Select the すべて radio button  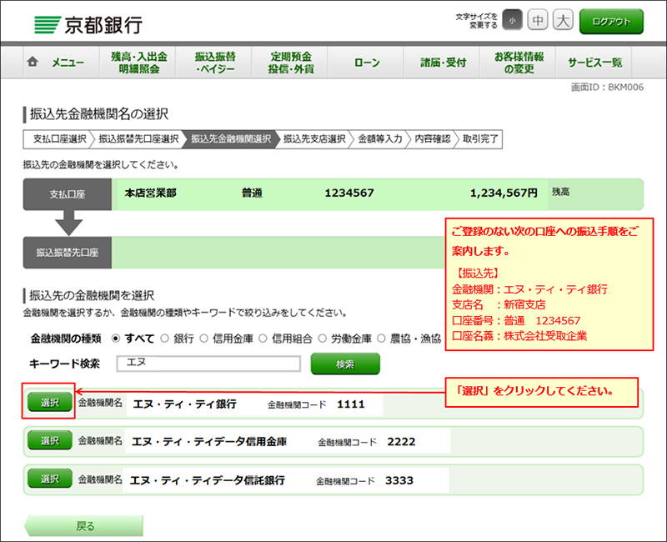[116, 339]
